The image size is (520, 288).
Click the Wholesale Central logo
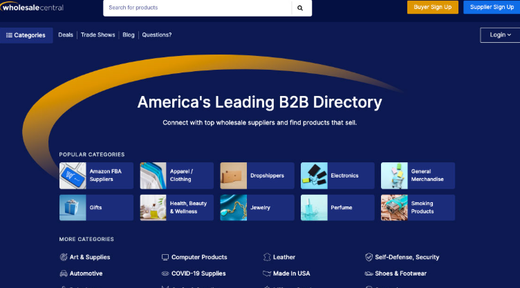click(x=32, y=8)
